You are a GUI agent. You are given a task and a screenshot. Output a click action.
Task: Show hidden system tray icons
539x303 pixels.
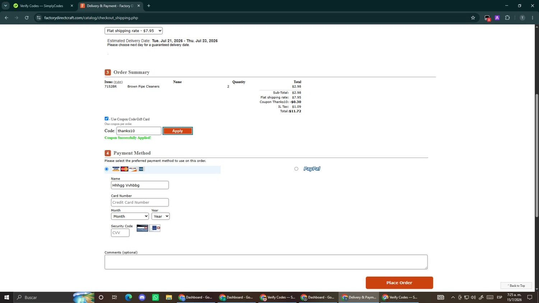click(x=453, y=297)
